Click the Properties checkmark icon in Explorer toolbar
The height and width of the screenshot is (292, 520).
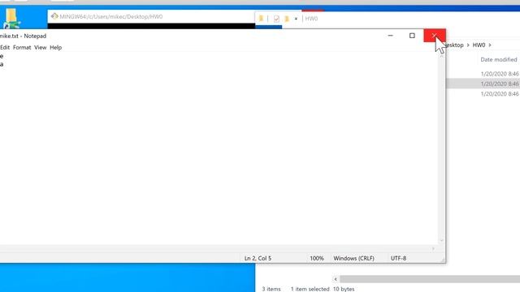click(276, 19)
